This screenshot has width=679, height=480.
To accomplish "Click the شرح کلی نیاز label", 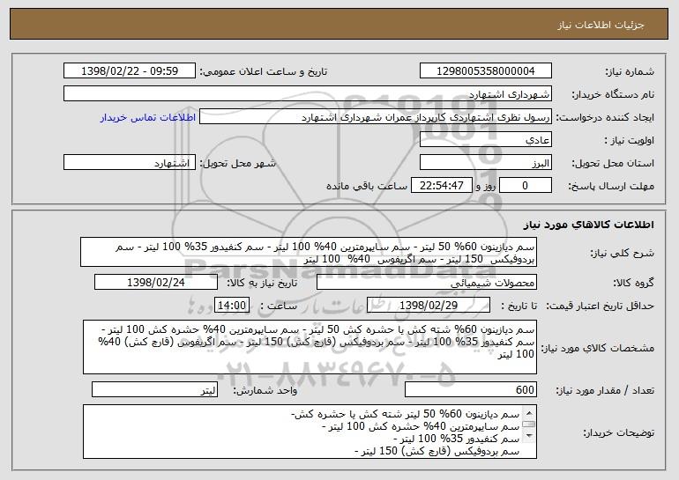I will click(x=623, y=253).
